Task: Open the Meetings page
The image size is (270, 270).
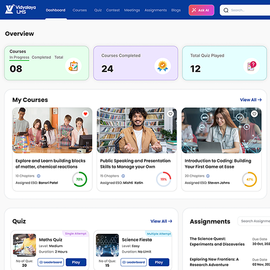Action: coord(132,10)
